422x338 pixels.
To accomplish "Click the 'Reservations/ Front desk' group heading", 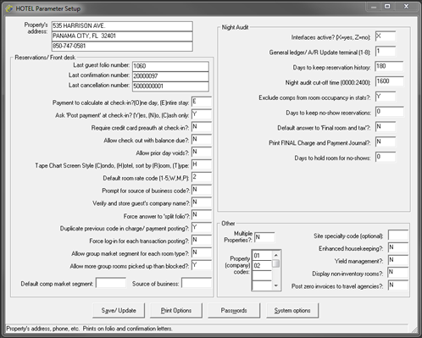I will coord(45,58).
